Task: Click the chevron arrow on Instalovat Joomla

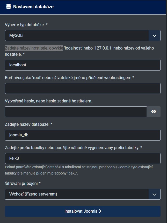Action: (100, 211)
